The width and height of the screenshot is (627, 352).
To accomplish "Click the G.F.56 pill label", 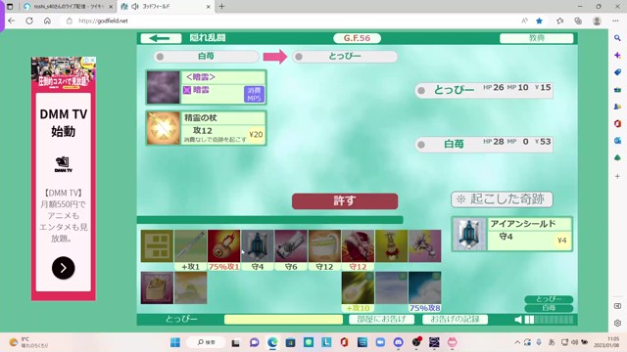I will pyautogui.click(x=357, y=38).
